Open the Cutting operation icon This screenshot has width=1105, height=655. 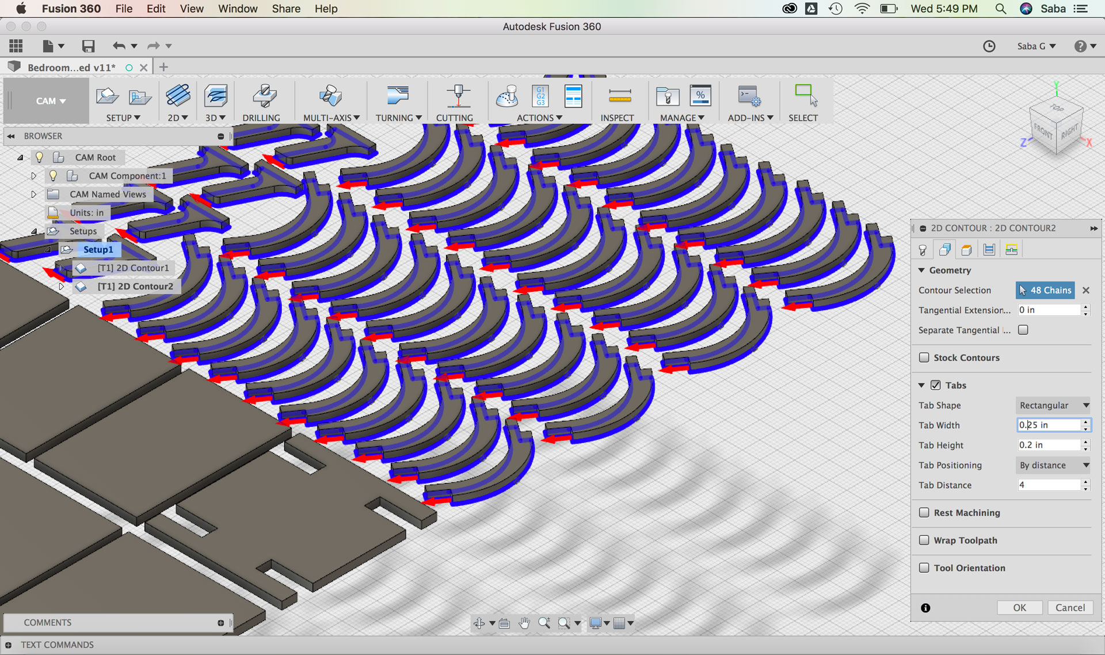[458, 97]
